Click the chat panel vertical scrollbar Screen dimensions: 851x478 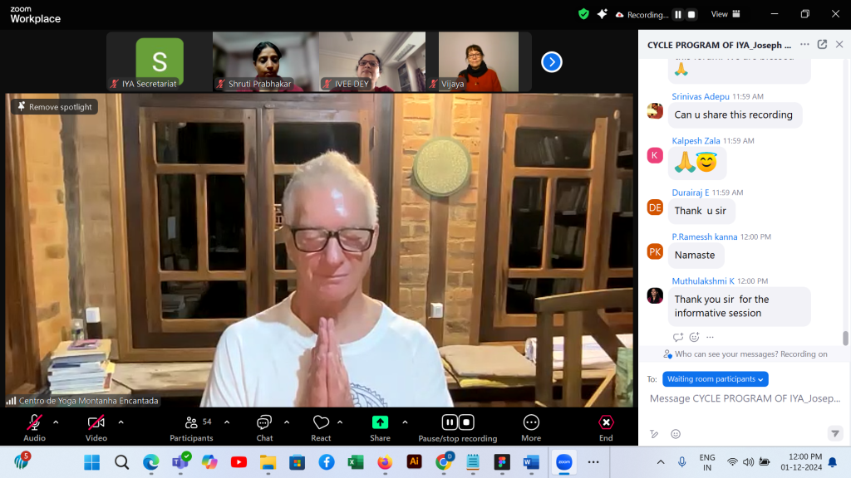tap(845, 338)
